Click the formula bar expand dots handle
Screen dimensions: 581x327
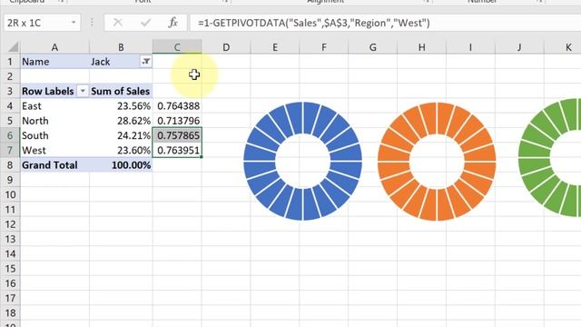pos(92,23)
